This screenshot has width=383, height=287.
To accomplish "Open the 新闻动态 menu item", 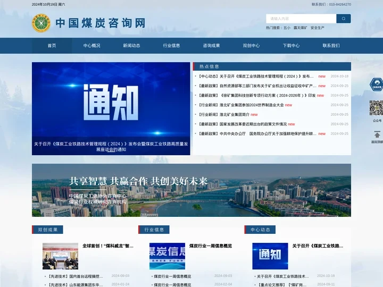I will coord(132,46).
